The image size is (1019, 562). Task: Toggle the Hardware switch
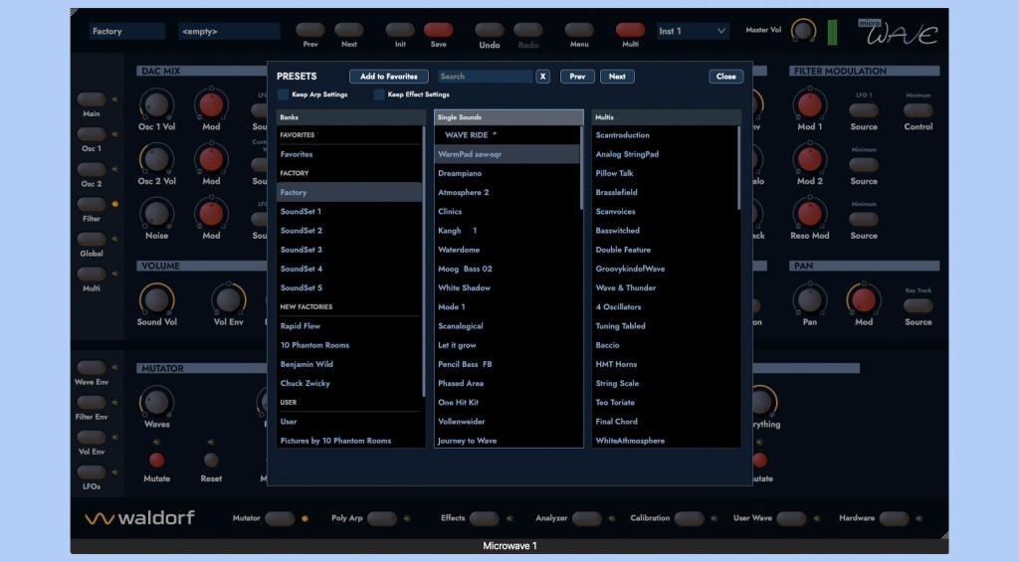894,518
